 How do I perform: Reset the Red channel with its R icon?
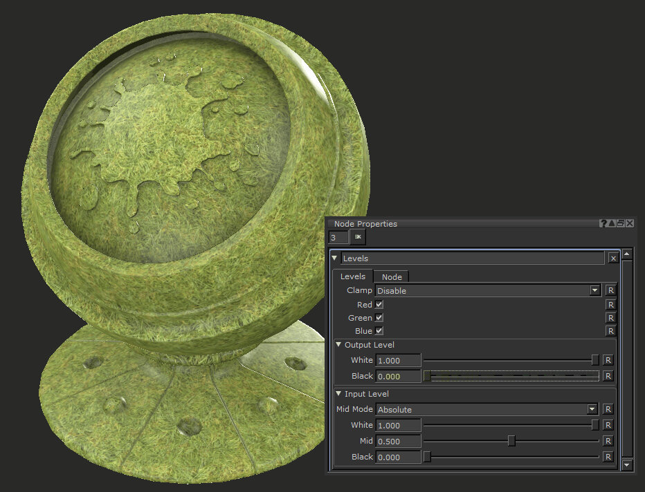610,305
